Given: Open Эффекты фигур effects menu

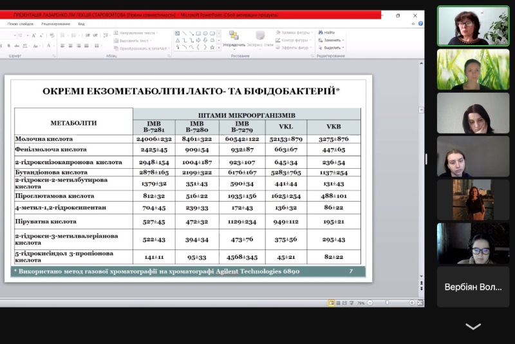Looking at the screenshot, I should point(294,48).
